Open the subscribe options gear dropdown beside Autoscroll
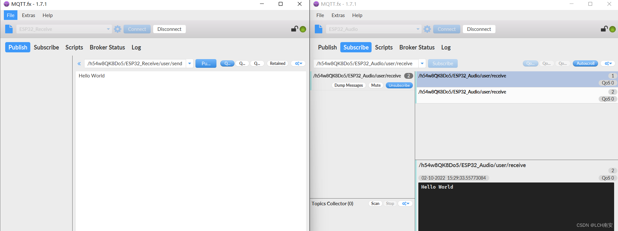 pyautogui.click(x=608, y=64)
